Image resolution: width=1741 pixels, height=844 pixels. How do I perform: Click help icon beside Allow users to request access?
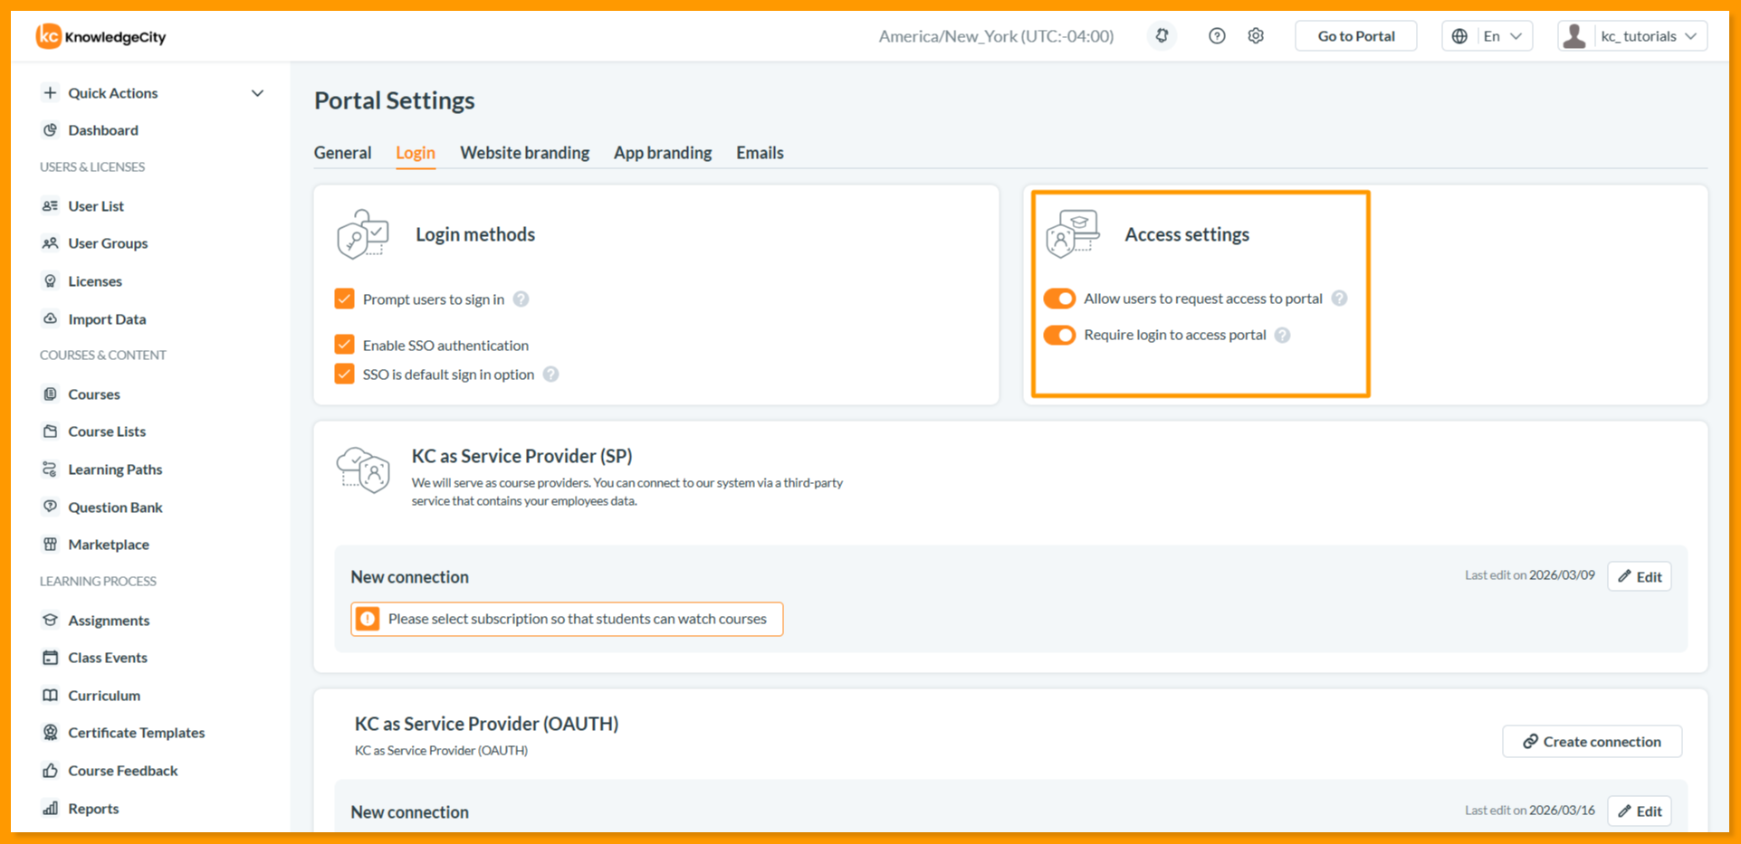[1339, 299]
